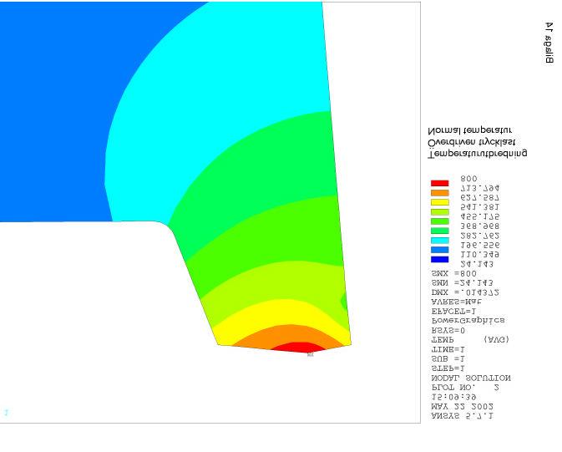Click the STEP=1 line
The width and height of the screenshot is (562, 452).
coord(448,368)
